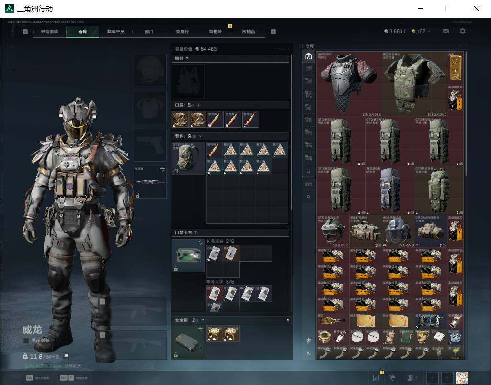Open the 改枪台 tab
This screenshot has width=491, height=385.
[249, 32]
